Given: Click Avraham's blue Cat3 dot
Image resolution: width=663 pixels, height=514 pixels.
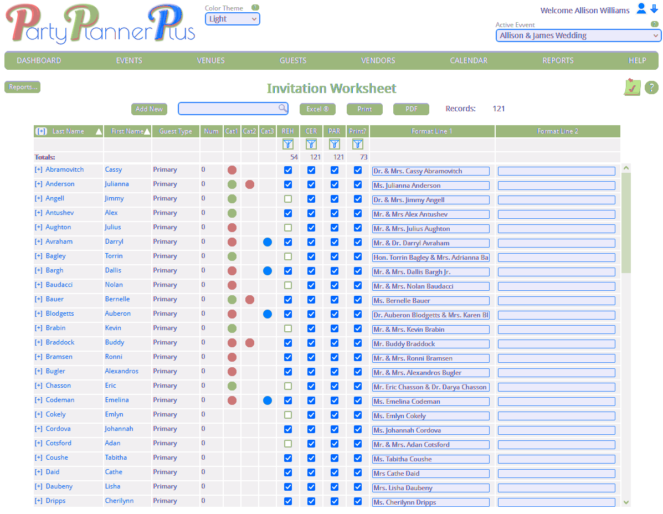Looking at the screenshot, I should coord(267,242).
